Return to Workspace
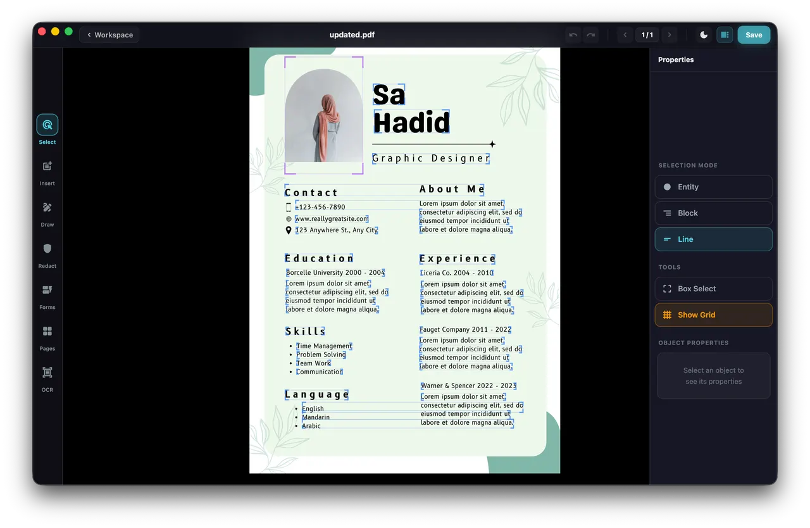 [x=109, y=35]
